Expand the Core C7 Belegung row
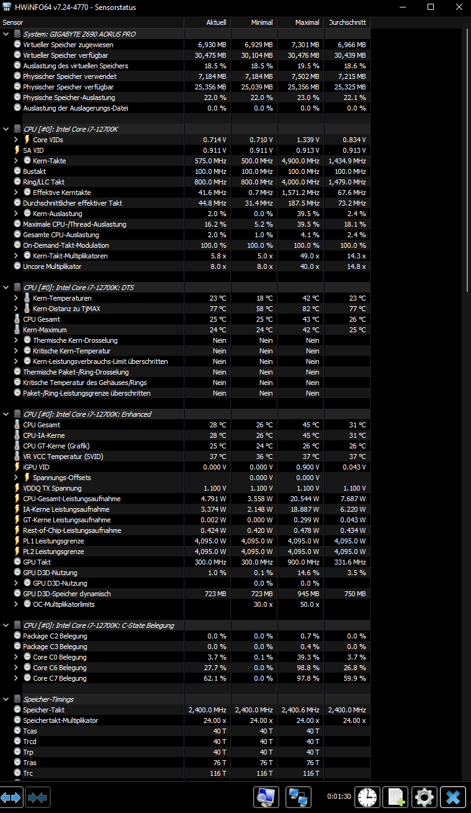The image size is (471, 813). pyautogui.click(x=16, y=678)
